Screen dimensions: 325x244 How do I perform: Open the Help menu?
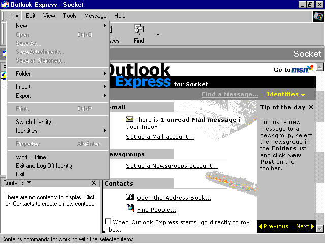coord(120,16)
